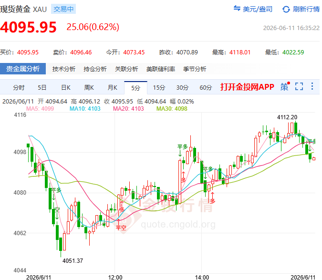Select the 贵金属分析 tab
The image size is (322, 280).
point(23,69)
